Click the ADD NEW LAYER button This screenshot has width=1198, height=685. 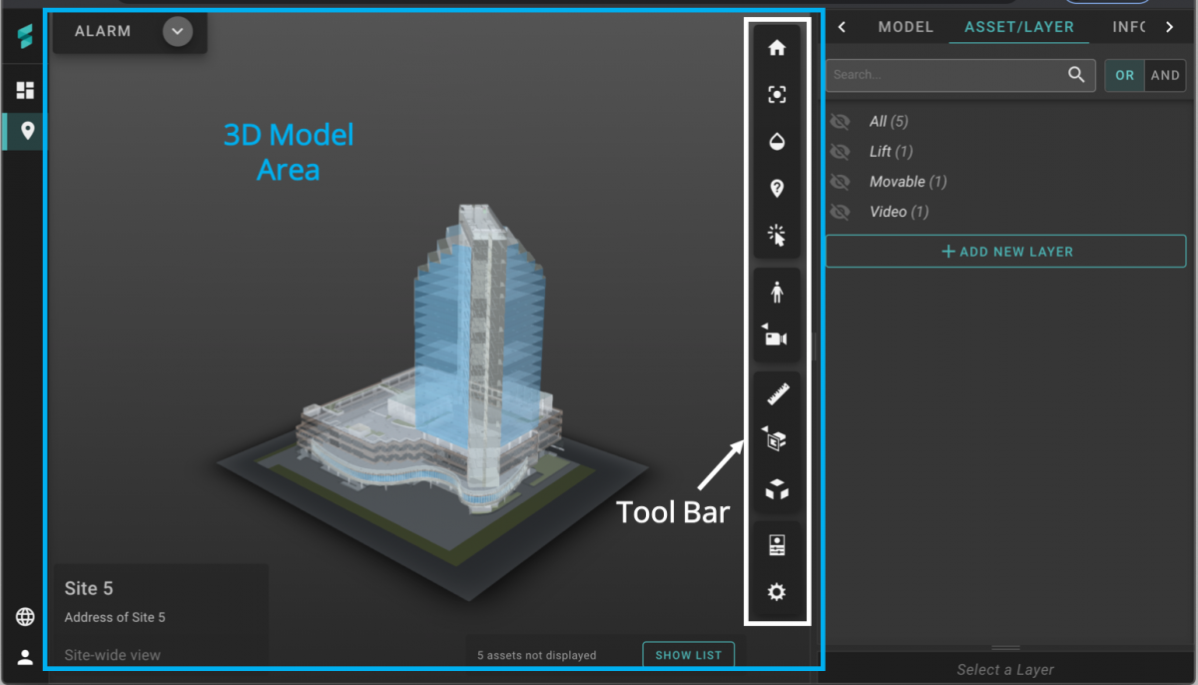[x=1005, y=251]
